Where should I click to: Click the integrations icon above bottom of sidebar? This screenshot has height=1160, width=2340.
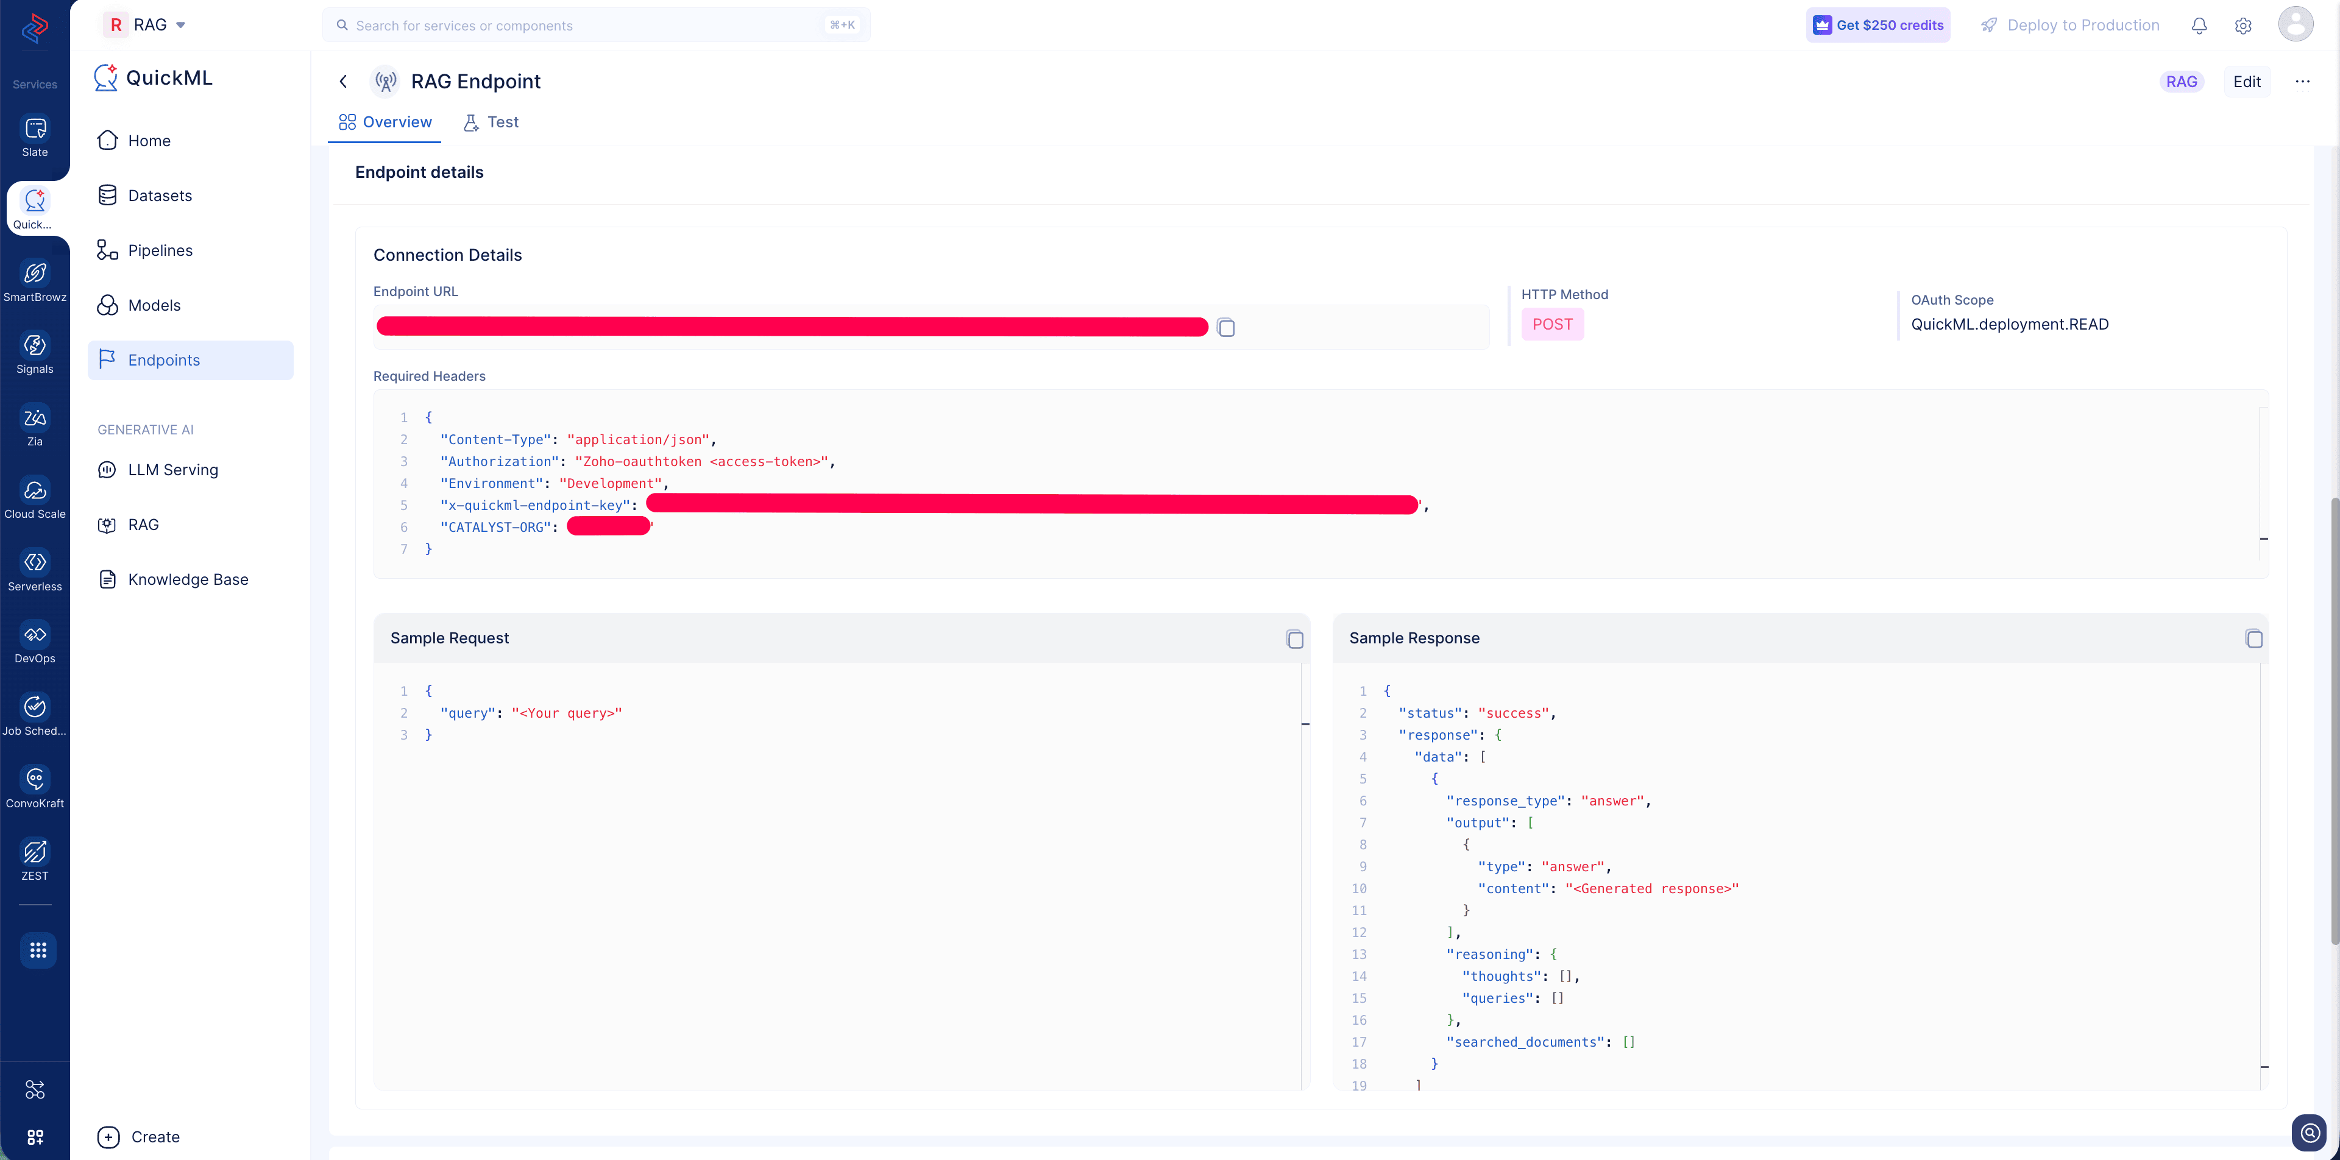pyautogui.click(x=35, y=1089)
